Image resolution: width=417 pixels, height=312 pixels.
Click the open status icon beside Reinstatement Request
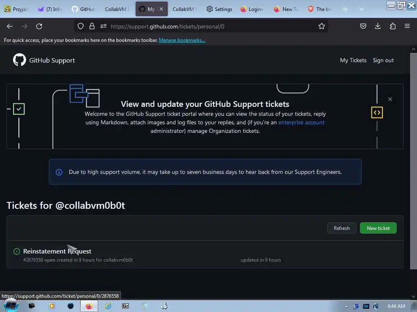click(x=16, y=251)
